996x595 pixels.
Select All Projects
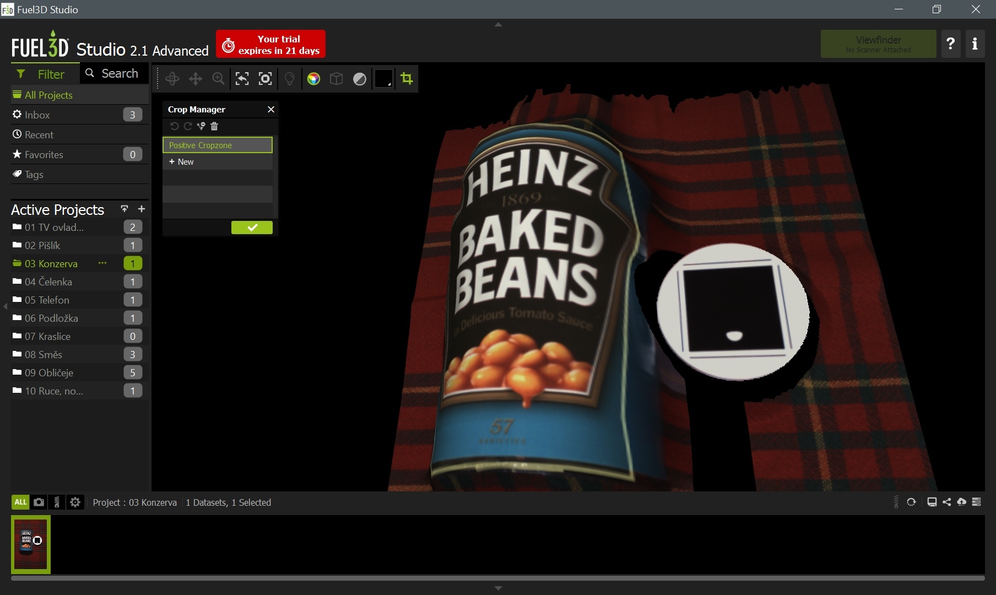80,95
